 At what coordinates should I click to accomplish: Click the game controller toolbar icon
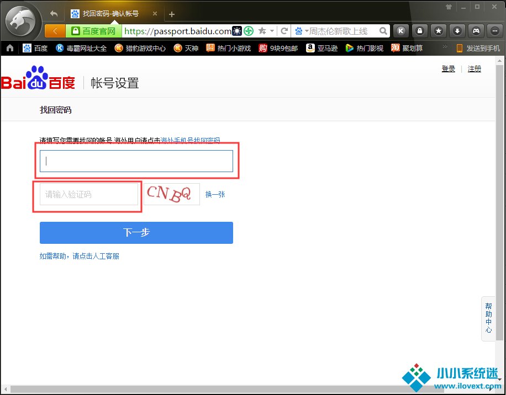[x=476, y=31]
